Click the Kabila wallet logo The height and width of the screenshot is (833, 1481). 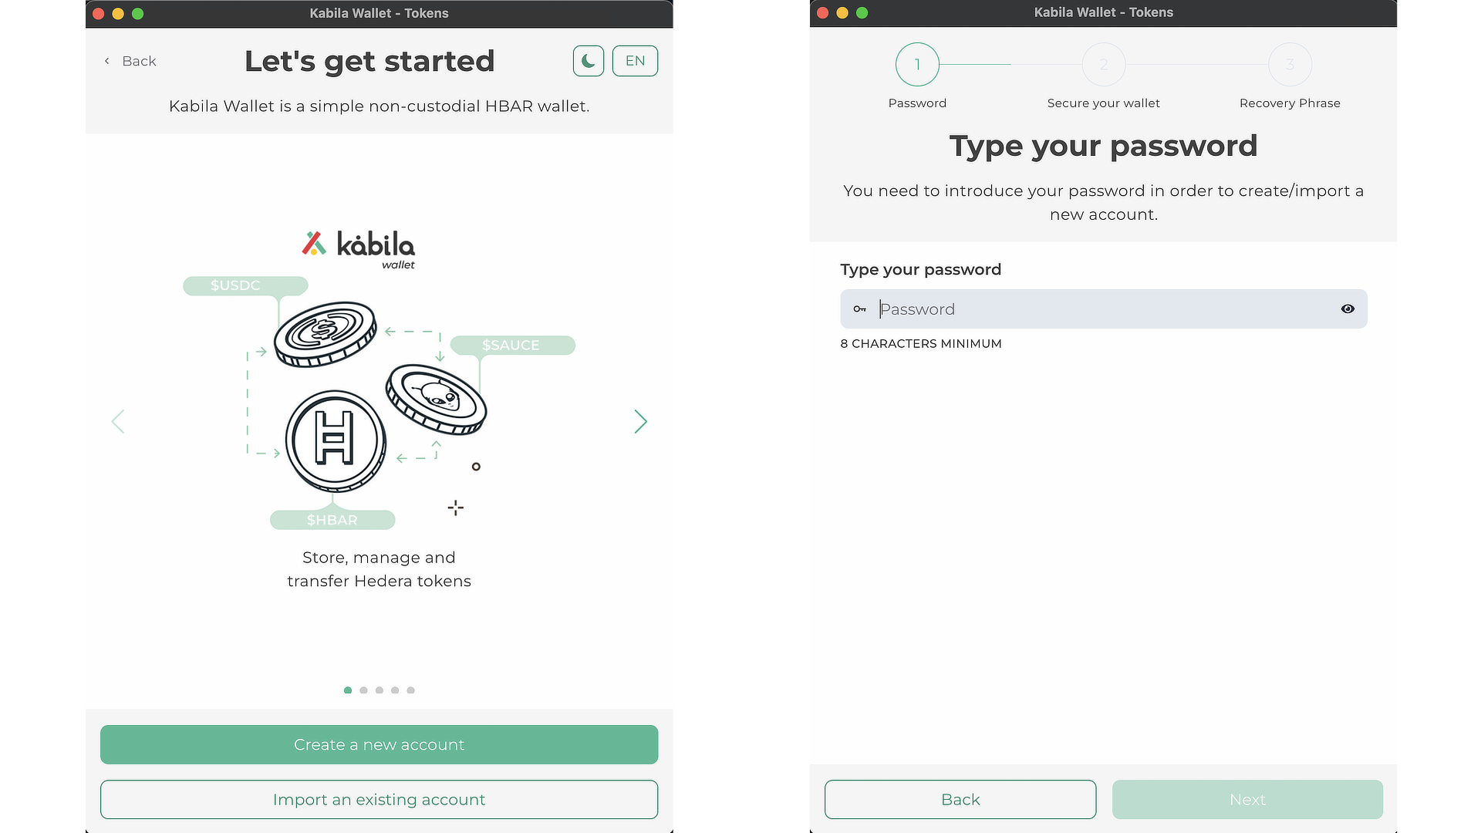[x=359, y=248]
